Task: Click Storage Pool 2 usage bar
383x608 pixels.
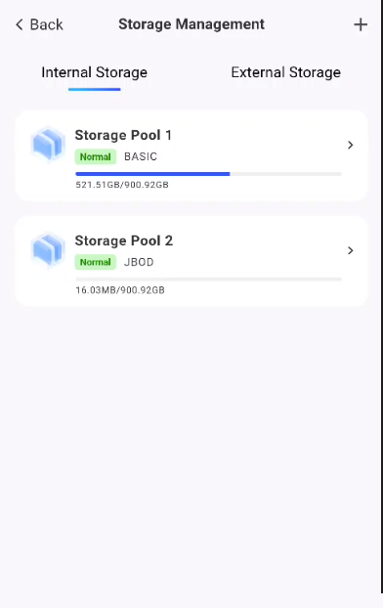Action: click(208, 280)
